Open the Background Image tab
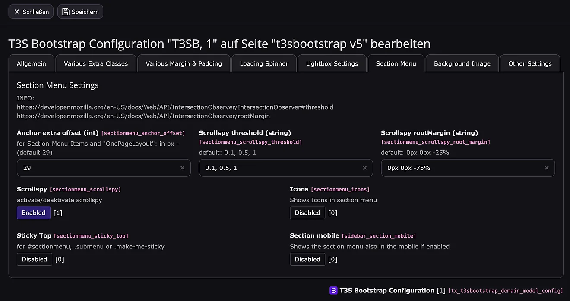570x301 pixels. (x=462, y=63)
